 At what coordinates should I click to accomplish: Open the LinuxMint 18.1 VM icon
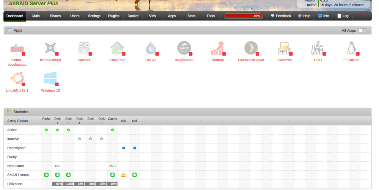pos(17,78)
